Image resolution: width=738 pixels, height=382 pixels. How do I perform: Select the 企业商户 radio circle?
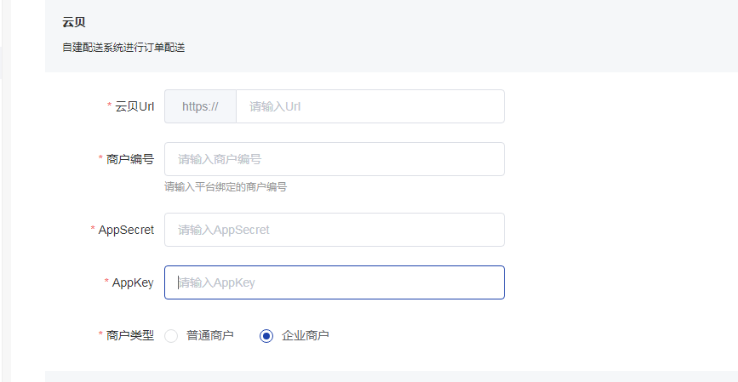pos(266,336)
